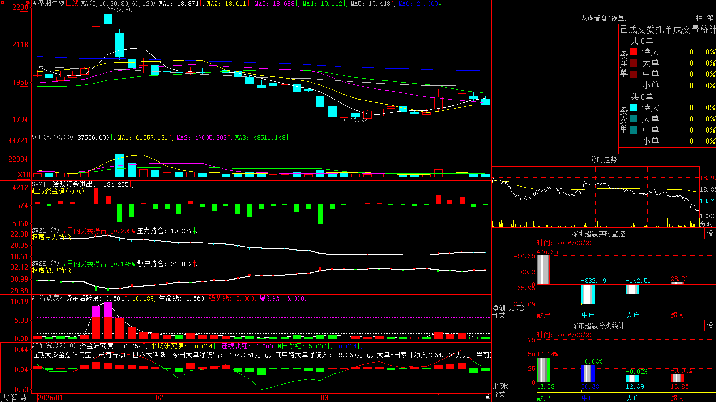Click the yellow MA2: 18.611 value
This screenshot has height=402, width=716.
[226, 4]
